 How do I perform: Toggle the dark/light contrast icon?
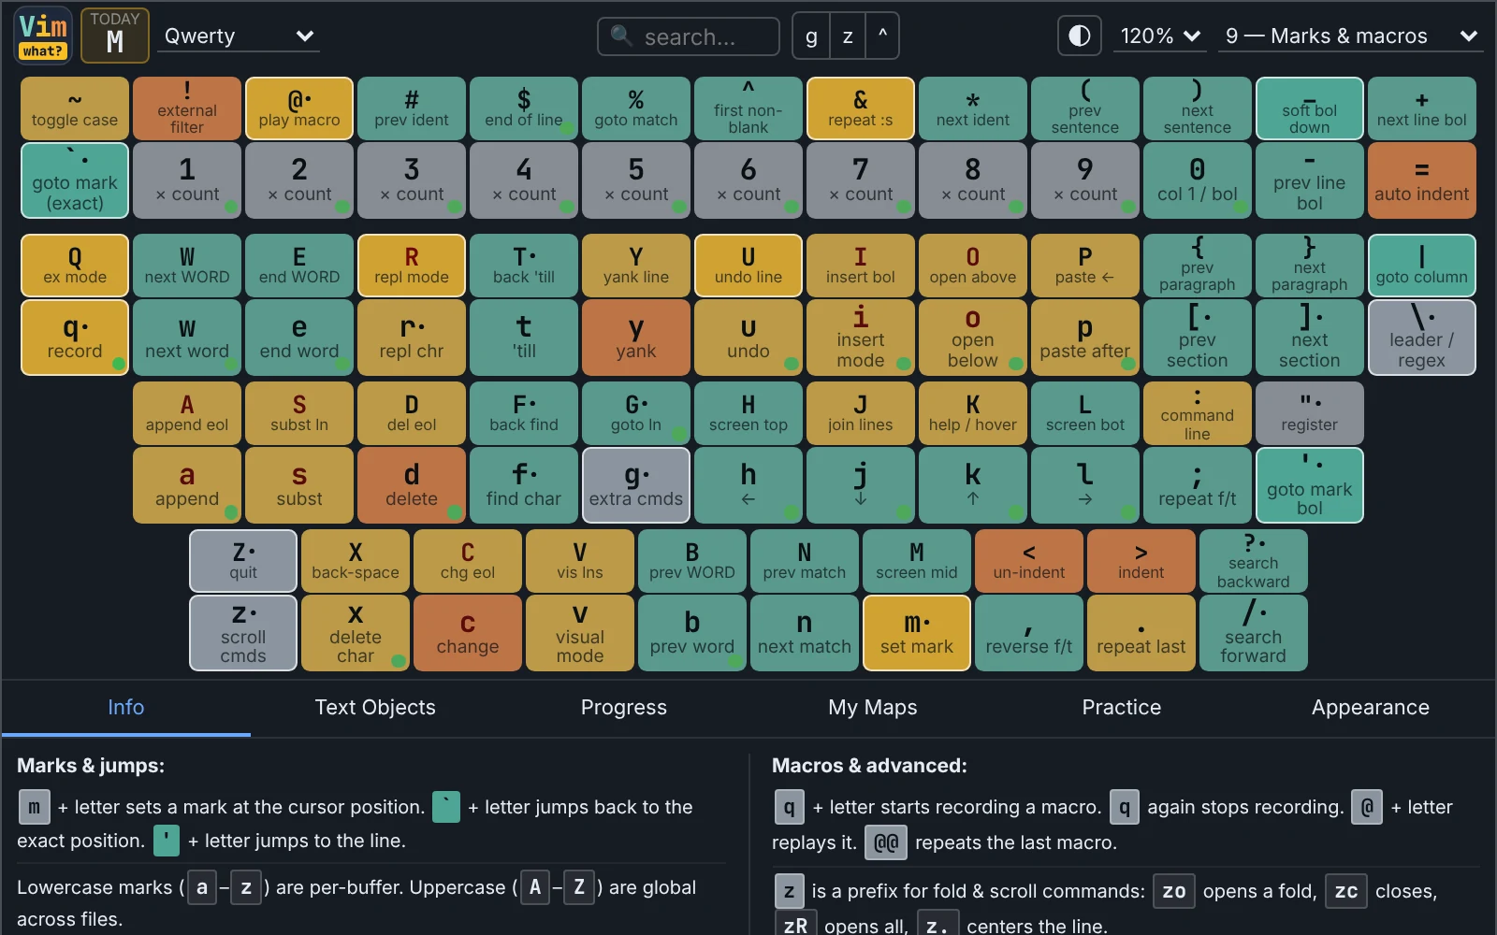(1079, 36)
